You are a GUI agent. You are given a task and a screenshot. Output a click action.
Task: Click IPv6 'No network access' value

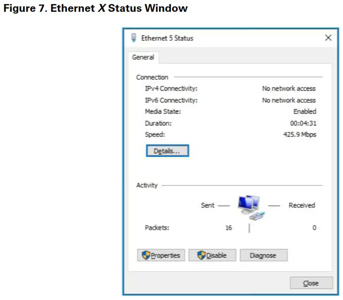[289, 100]
